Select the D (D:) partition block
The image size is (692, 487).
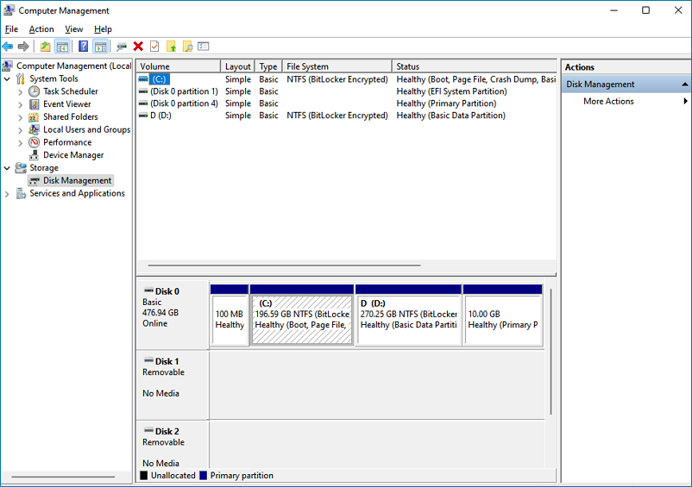click(x=408, y=315)
